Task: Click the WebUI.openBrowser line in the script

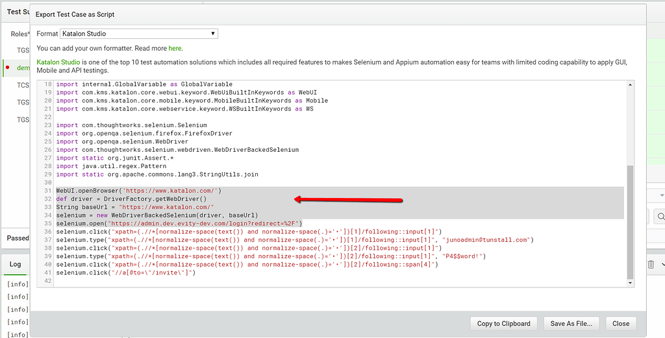Action: point(138,191)
